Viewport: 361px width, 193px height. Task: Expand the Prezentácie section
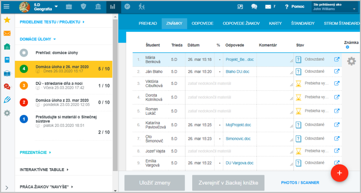(36, 152)
